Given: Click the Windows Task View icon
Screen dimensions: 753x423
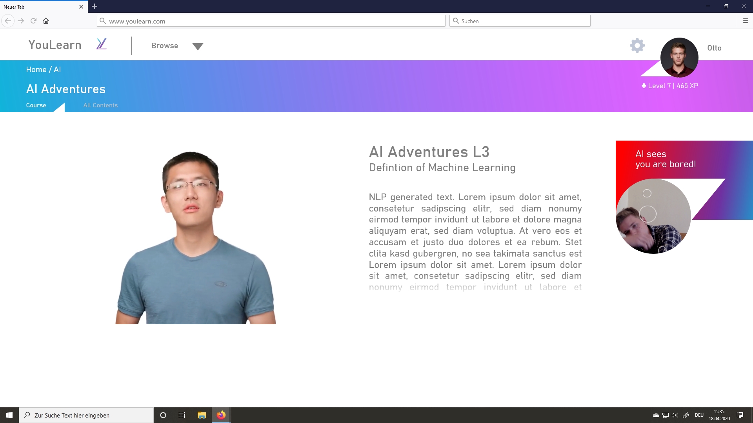Looking at the screenshot, I should (x=182, y=415).
